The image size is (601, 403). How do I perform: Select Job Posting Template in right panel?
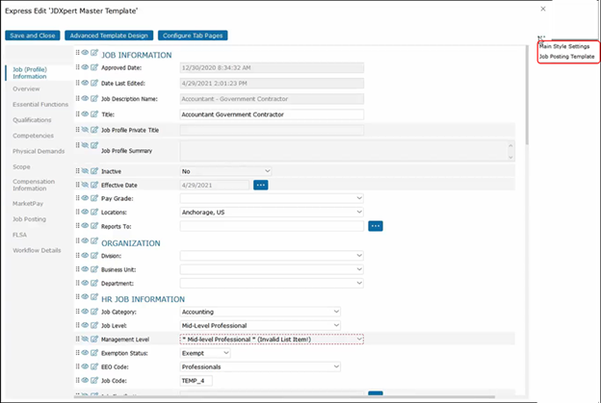pos(567,57)
